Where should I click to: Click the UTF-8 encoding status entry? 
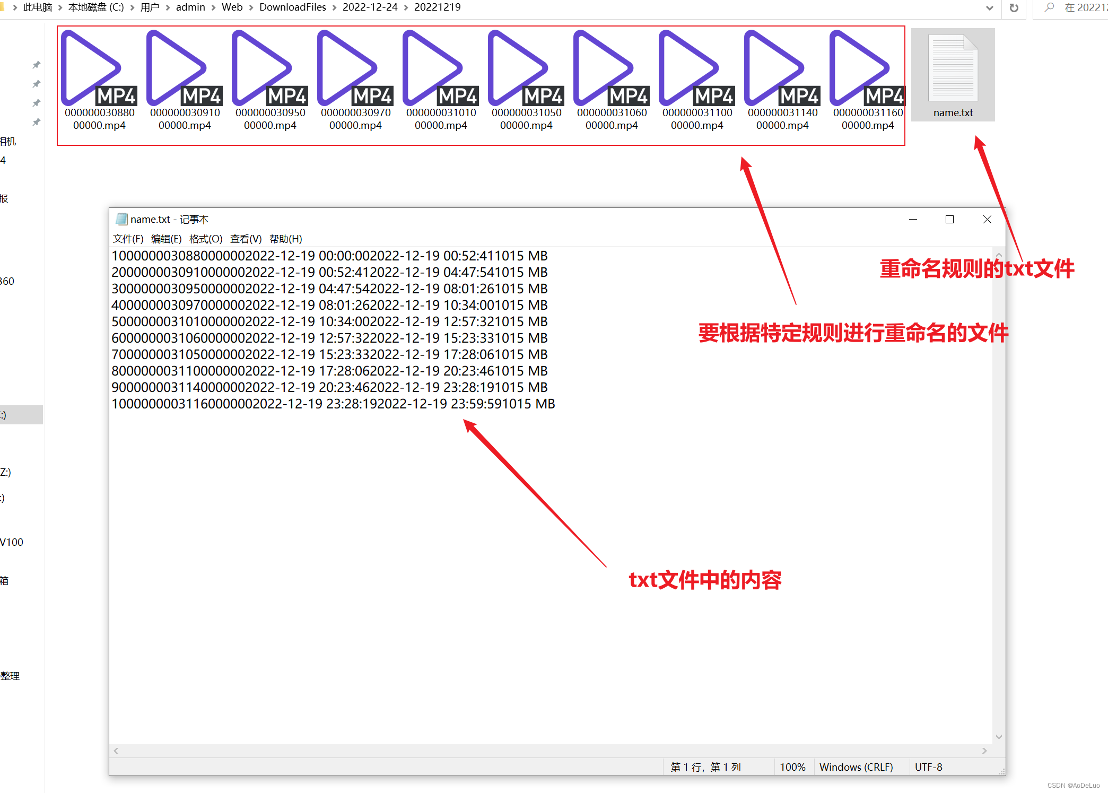click(929, 767)
